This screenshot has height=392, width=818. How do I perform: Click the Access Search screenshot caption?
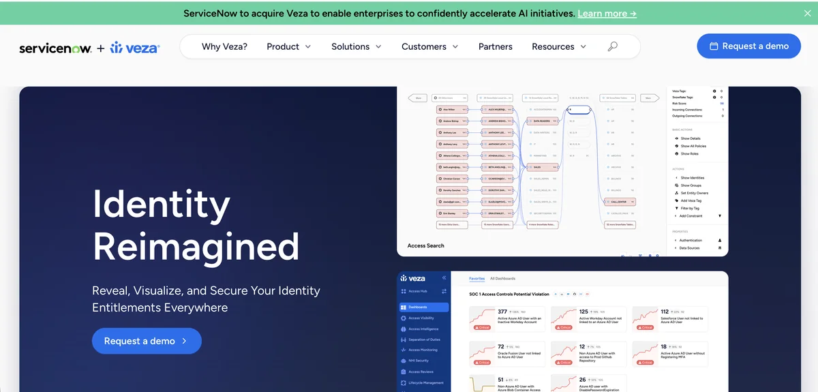point(426,245)
